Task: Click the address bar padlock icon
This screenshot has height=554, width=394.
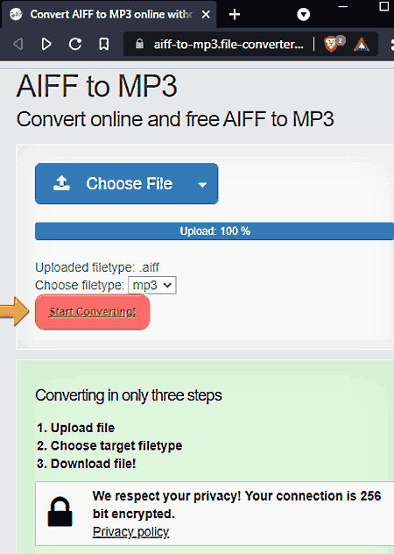Action: point(140,44)
